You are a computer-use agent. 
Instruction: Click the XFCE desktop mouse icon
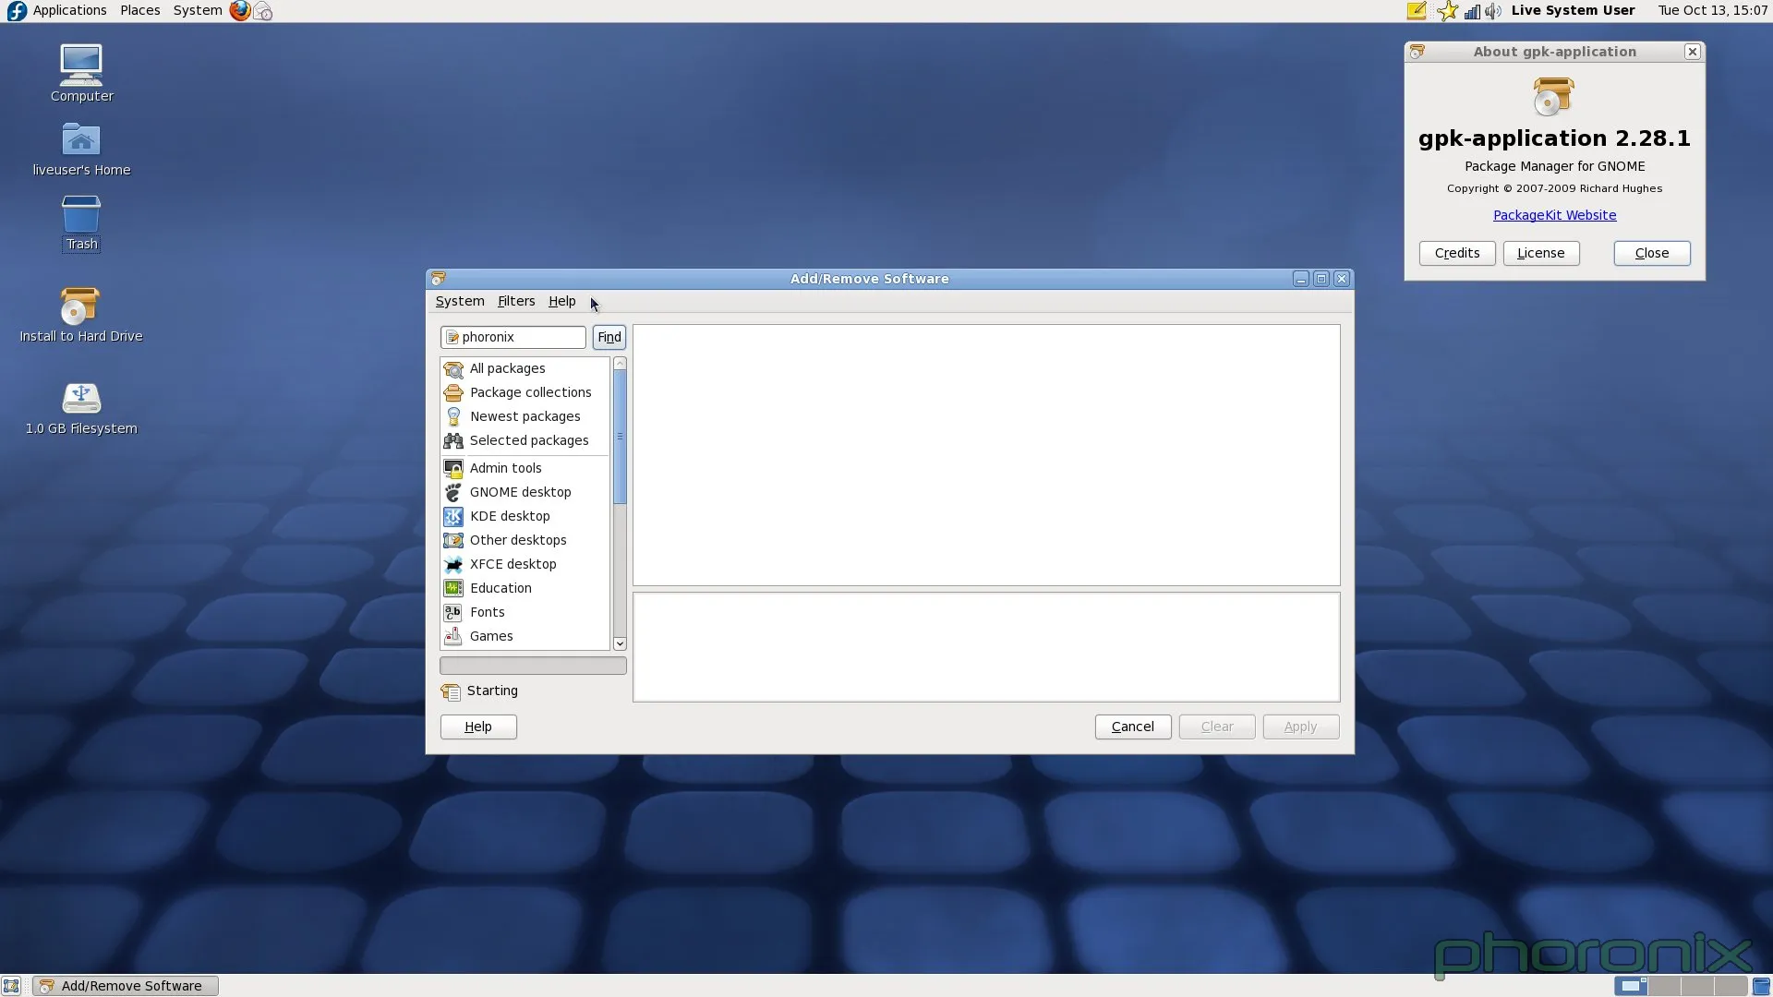(x=453, y=565)
